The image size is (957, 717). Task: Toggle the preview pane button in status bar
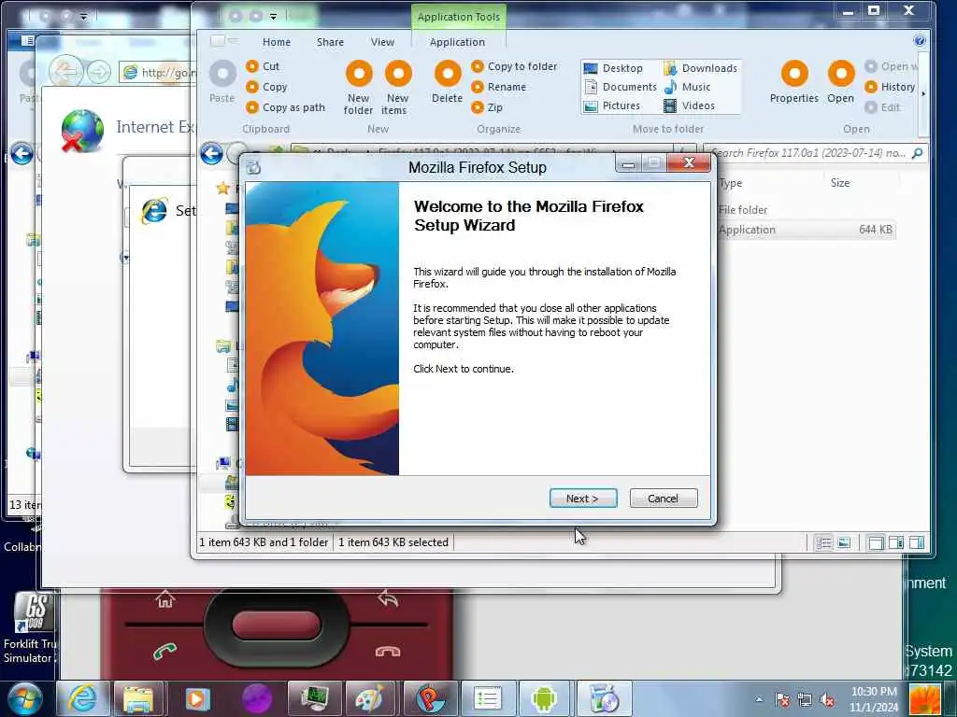(896, 542)
